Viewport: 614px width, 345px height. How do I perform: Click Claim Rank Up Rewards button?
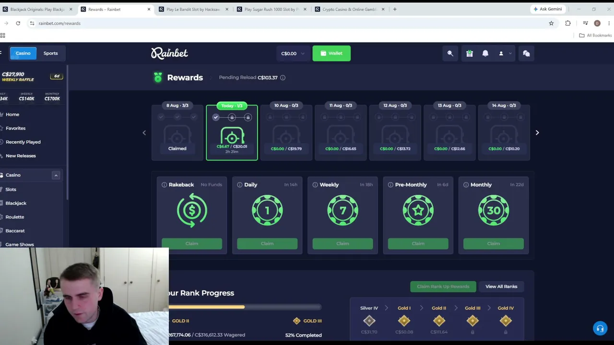click(443, 287)
